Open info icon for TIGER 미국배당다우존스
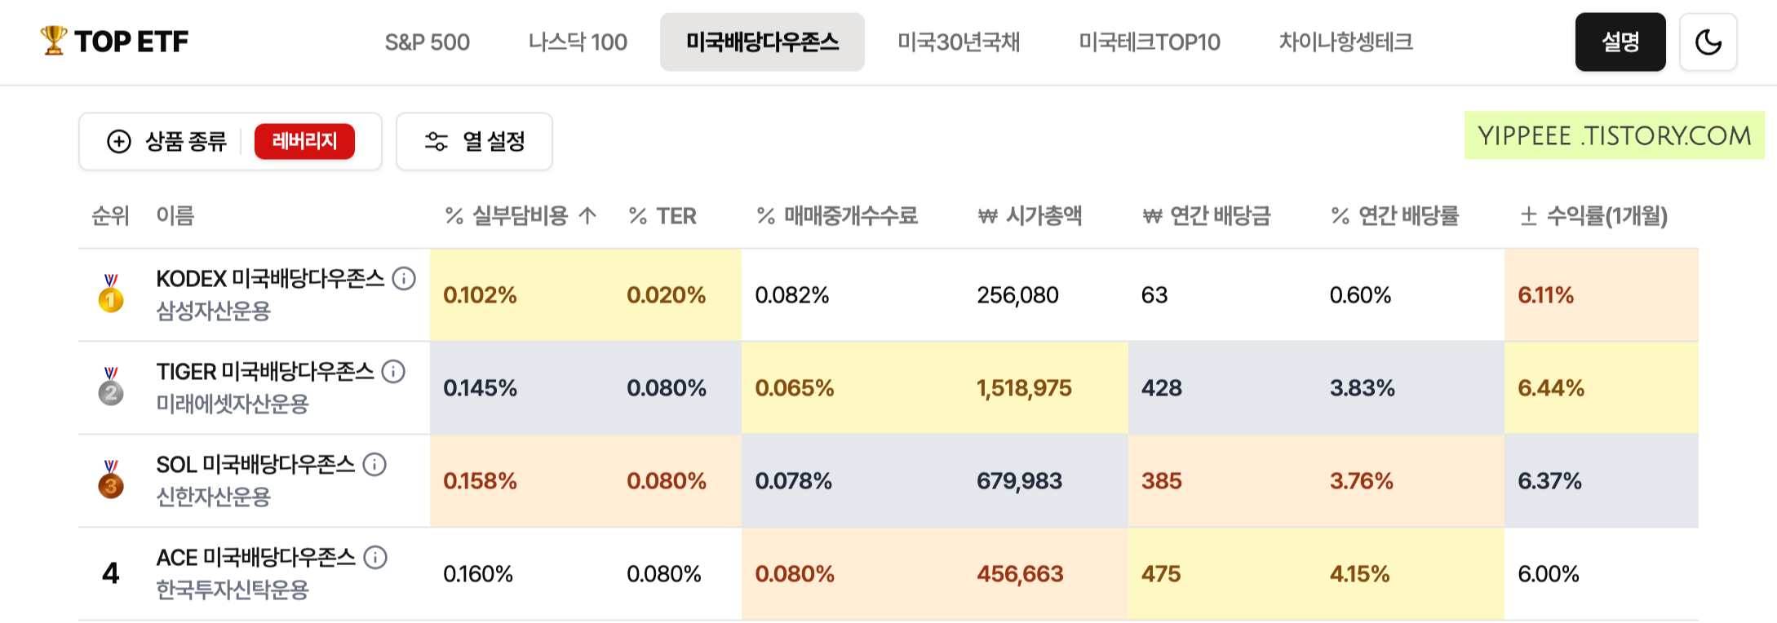 click(x=393, y=372)
